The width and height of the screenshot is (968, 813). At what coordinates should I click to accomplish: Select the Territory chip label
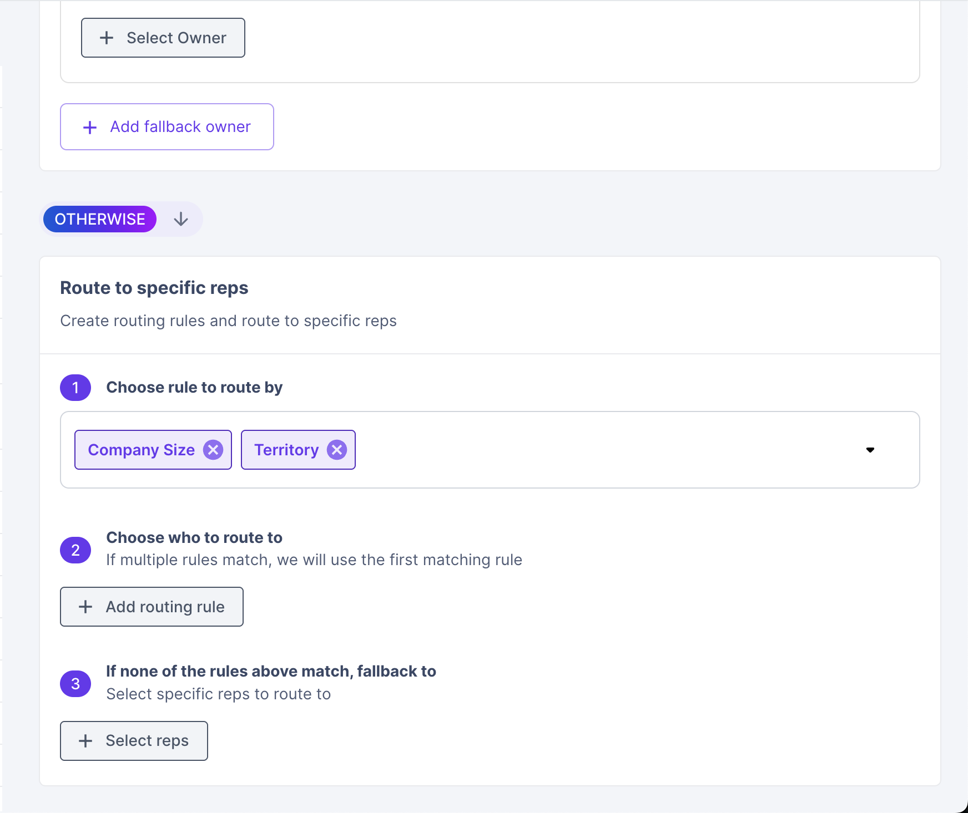[286, 450]
